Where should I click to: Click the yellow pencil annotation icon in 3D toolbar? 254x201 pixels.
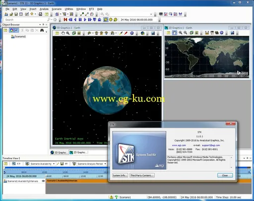121,33
